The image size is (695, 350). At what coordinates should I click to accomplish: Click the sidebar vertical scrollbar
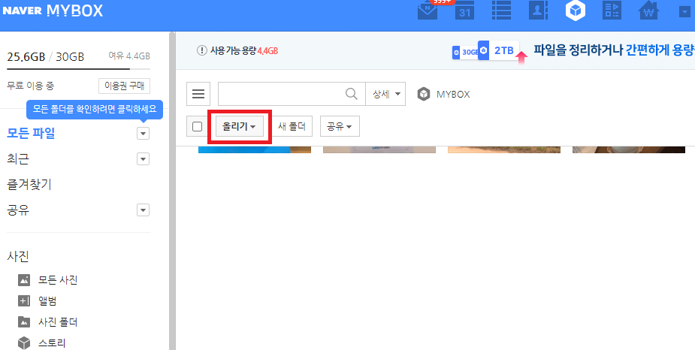coord(172,191)
